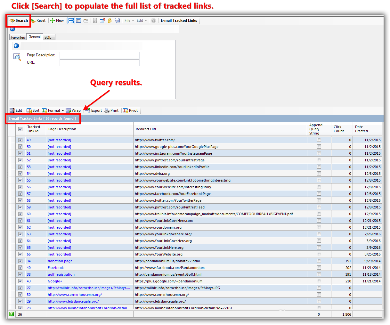This screenshot has height=325, width=390.
Task: Click the calendar grid view icon
Action: 78,20
